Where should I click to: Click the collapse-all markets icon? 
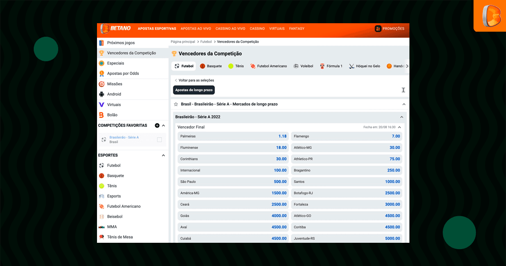[x=403, y=90]
